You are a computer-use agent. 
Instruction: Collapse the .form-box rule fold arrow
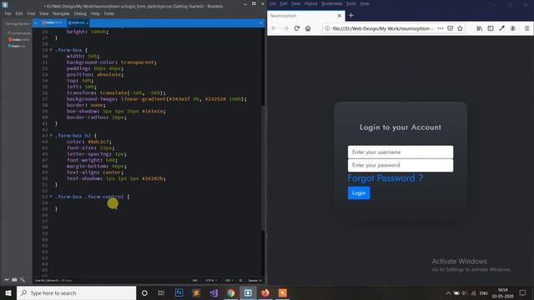[x=51, y=50]
